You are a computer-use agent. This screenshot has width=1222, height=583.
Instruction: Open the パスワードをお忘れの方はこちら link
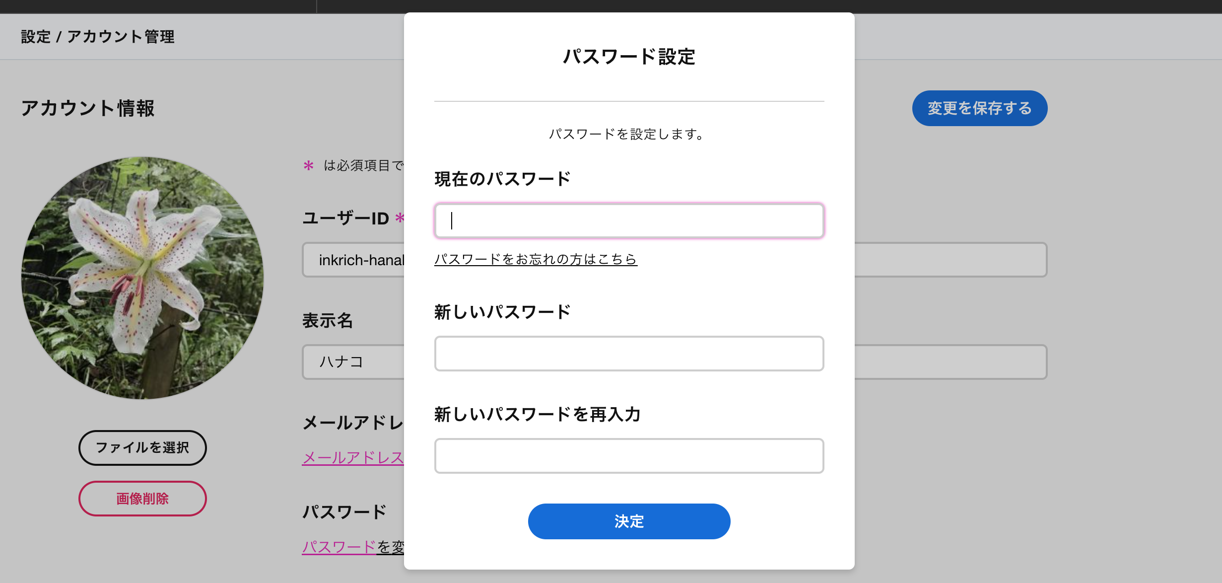536,259
